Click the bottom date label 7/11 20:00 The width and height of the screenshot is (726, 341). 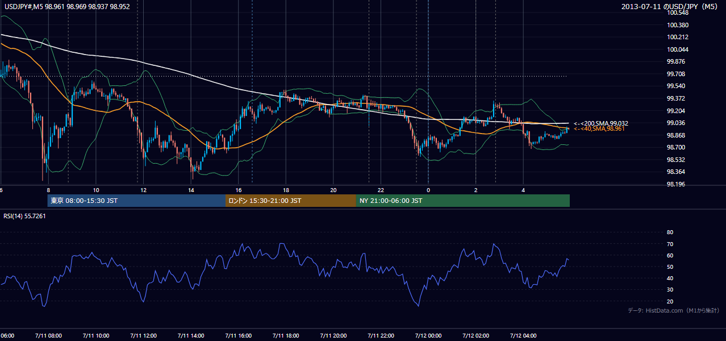coord(333,335)
